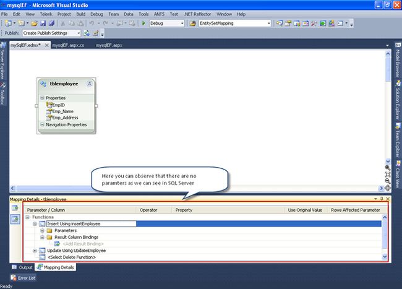The height and width of the screenshot is (289, 402).
Task: Click the Open File folder icon
Action: coord(34,24)
